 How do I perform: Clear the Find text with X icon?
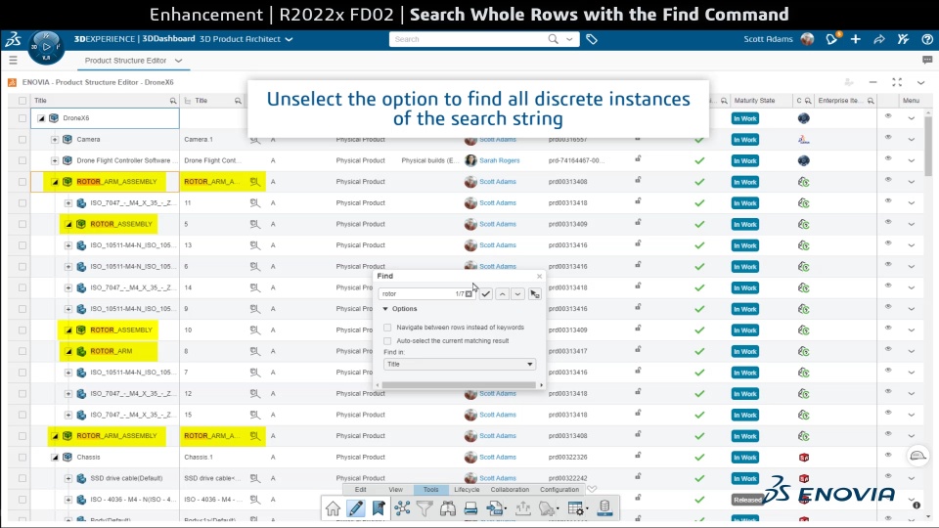click(x=469, y=294)
